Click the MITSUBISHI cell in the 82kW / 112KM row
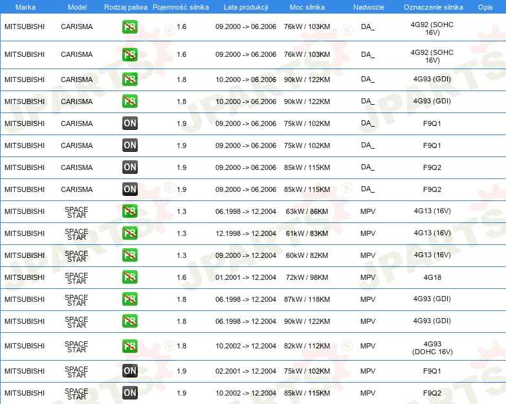The width and height of the screenshot is (506, 404). pyautogui.click(x=25, y=346)
